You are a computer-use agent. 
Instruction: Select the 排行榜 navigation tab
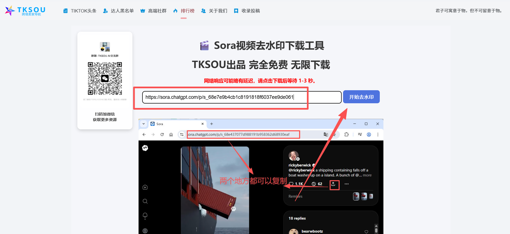184,11
